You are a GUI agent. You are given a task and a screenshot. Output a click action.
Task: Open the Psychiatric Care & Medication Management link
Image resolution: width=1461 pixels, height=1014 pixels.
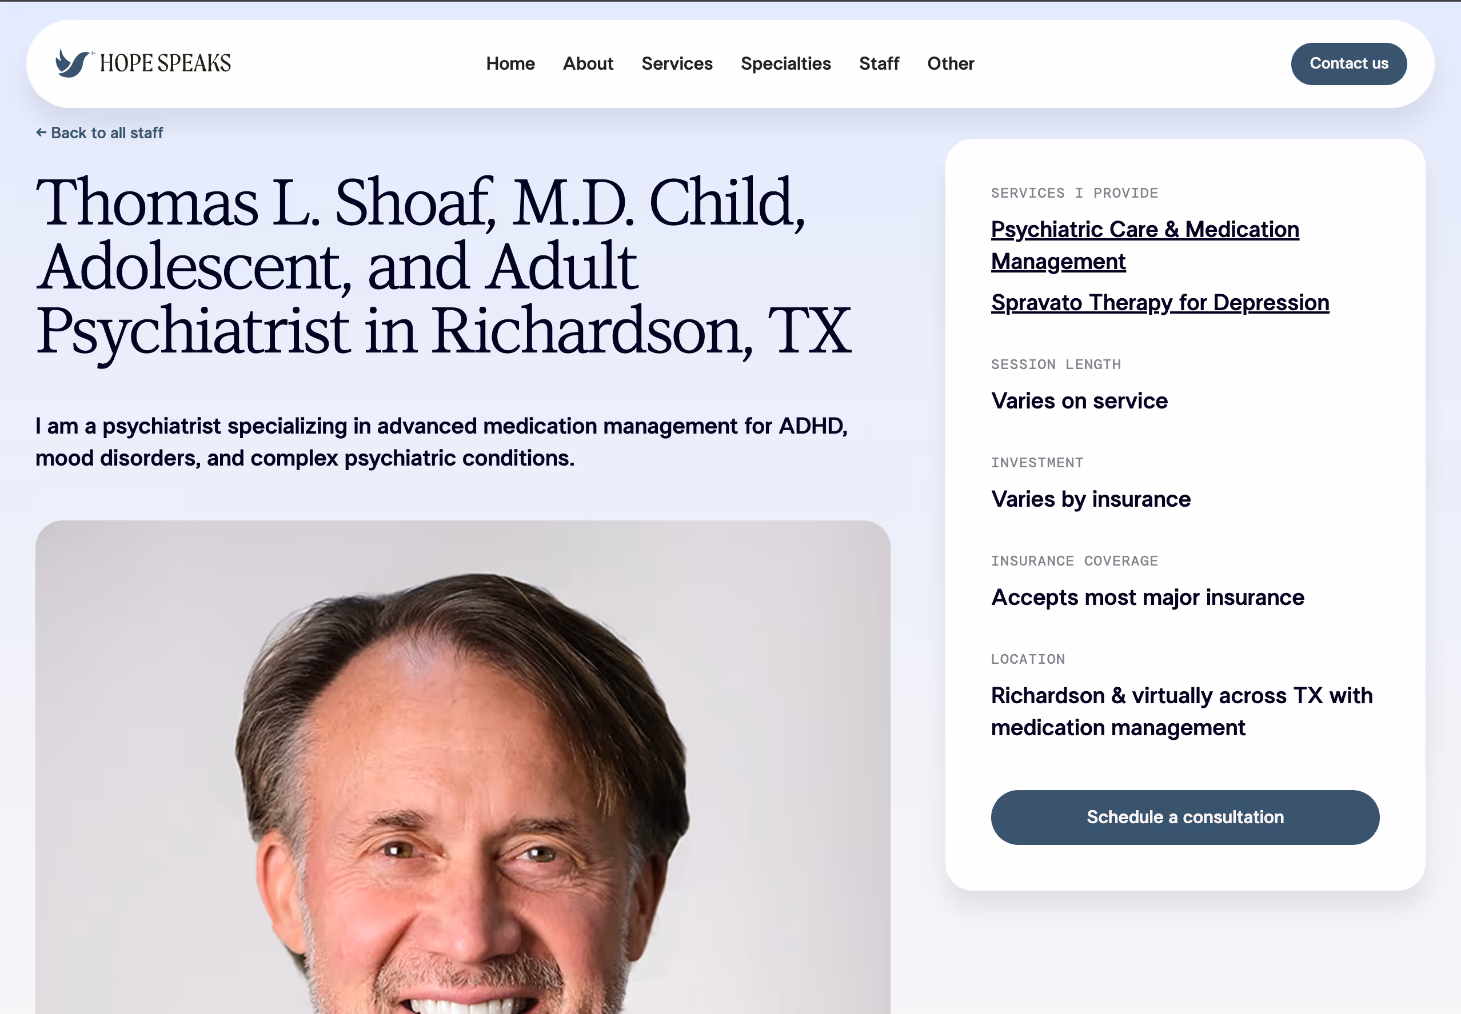tap(1144, 245)
